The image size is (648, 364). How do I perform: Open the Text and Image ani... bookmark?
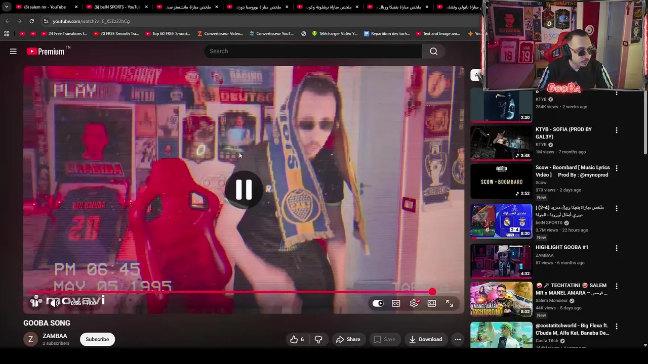(x=438, y=34)
